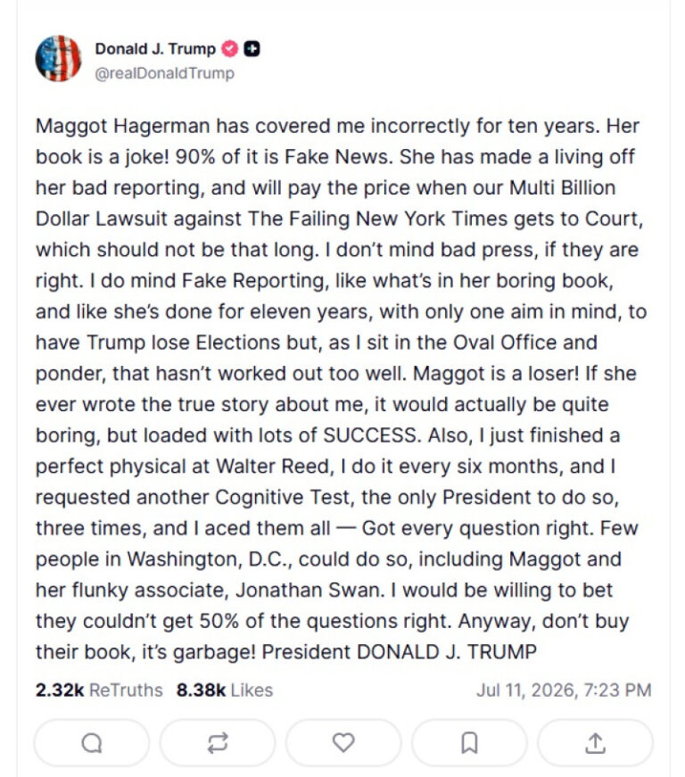Bookmark this post using the bookmark icon

pyautogui.click(x=469, y=743)
